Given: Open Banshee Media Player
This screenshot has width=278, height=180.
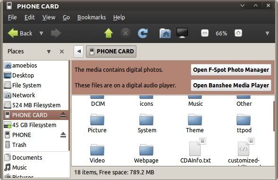Looking at the screenshot, I should (x=231, y=86).
